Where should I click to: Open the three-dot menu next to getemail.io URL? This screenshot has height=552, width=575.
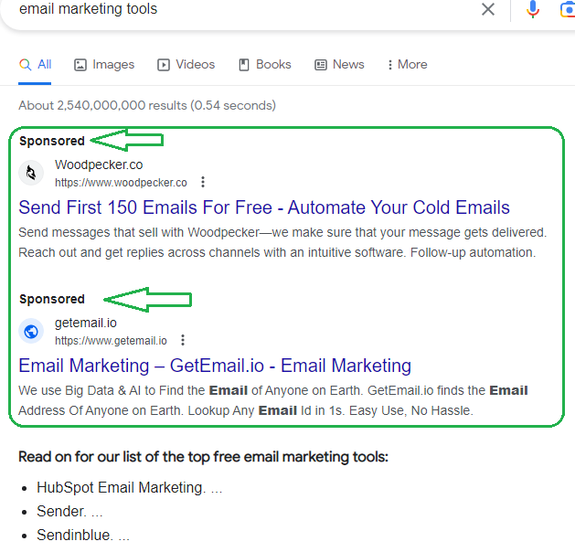point(183,341)
